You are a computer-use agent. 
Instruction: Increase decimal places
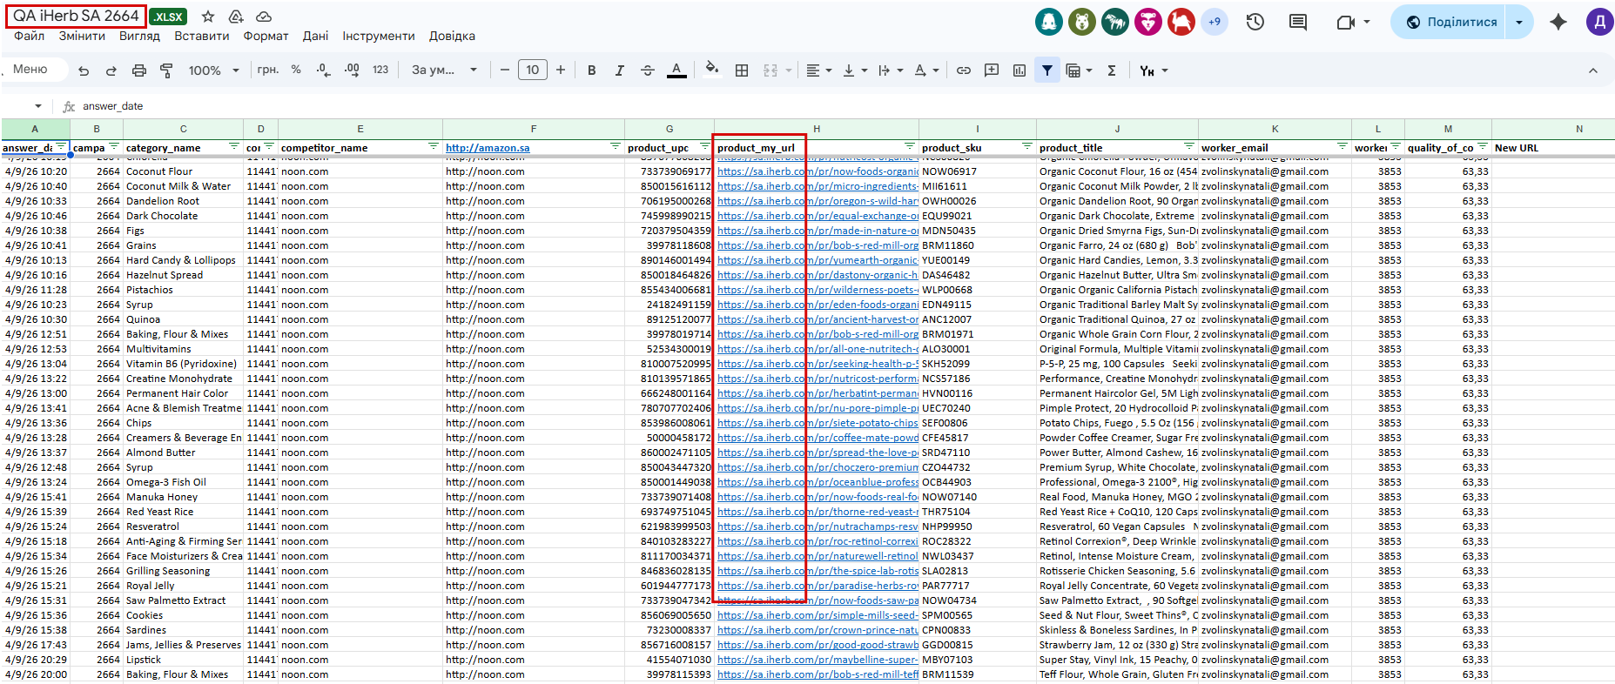tap(352, 70)
